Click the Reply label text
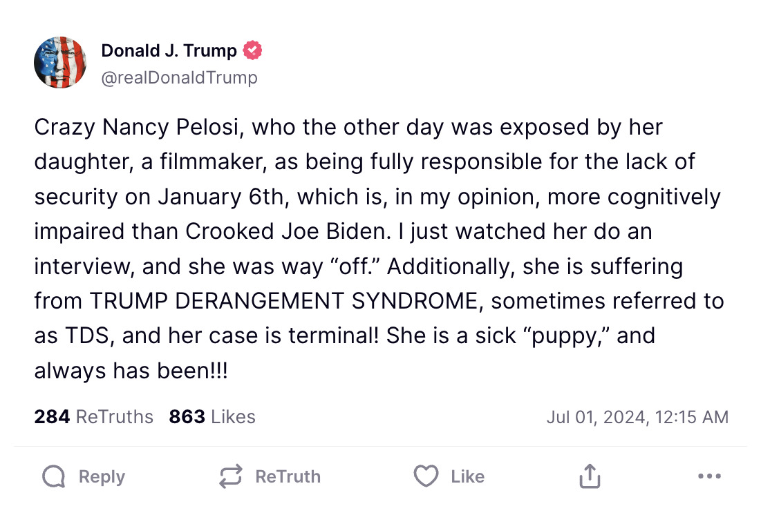Image resolution: width=761 pixels, height=515 pixels. [102, 476]
